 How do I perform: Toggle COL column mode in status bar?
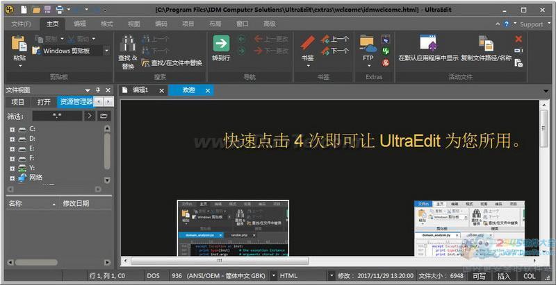point(530,276)
